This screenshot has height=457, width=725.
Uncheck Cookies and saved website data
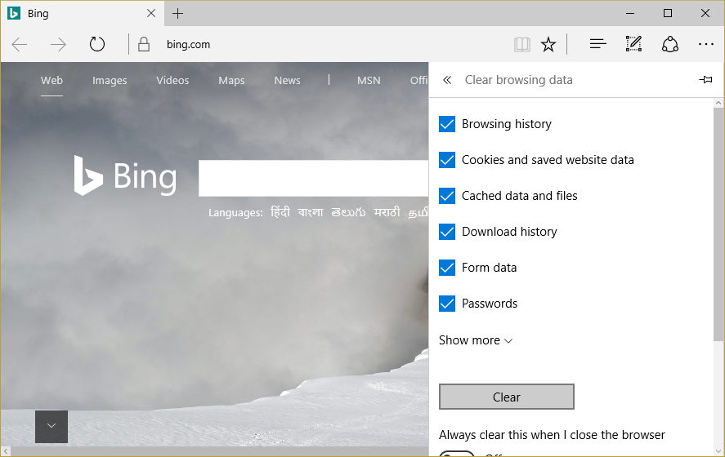pos(447,160)
